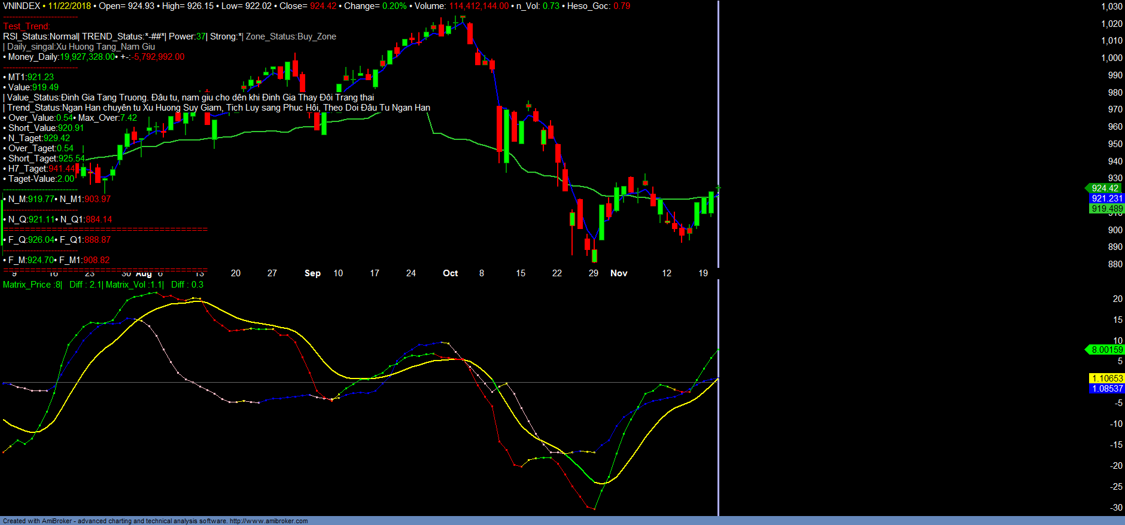This screenshot has height=525, width=1125.
Task: Click the Matrix_Price indicator label
Action: coord(31,285)
